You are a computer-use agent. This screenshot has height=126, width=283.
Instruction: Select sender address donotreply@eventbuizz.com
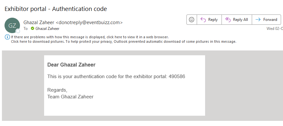pos(89,22)
